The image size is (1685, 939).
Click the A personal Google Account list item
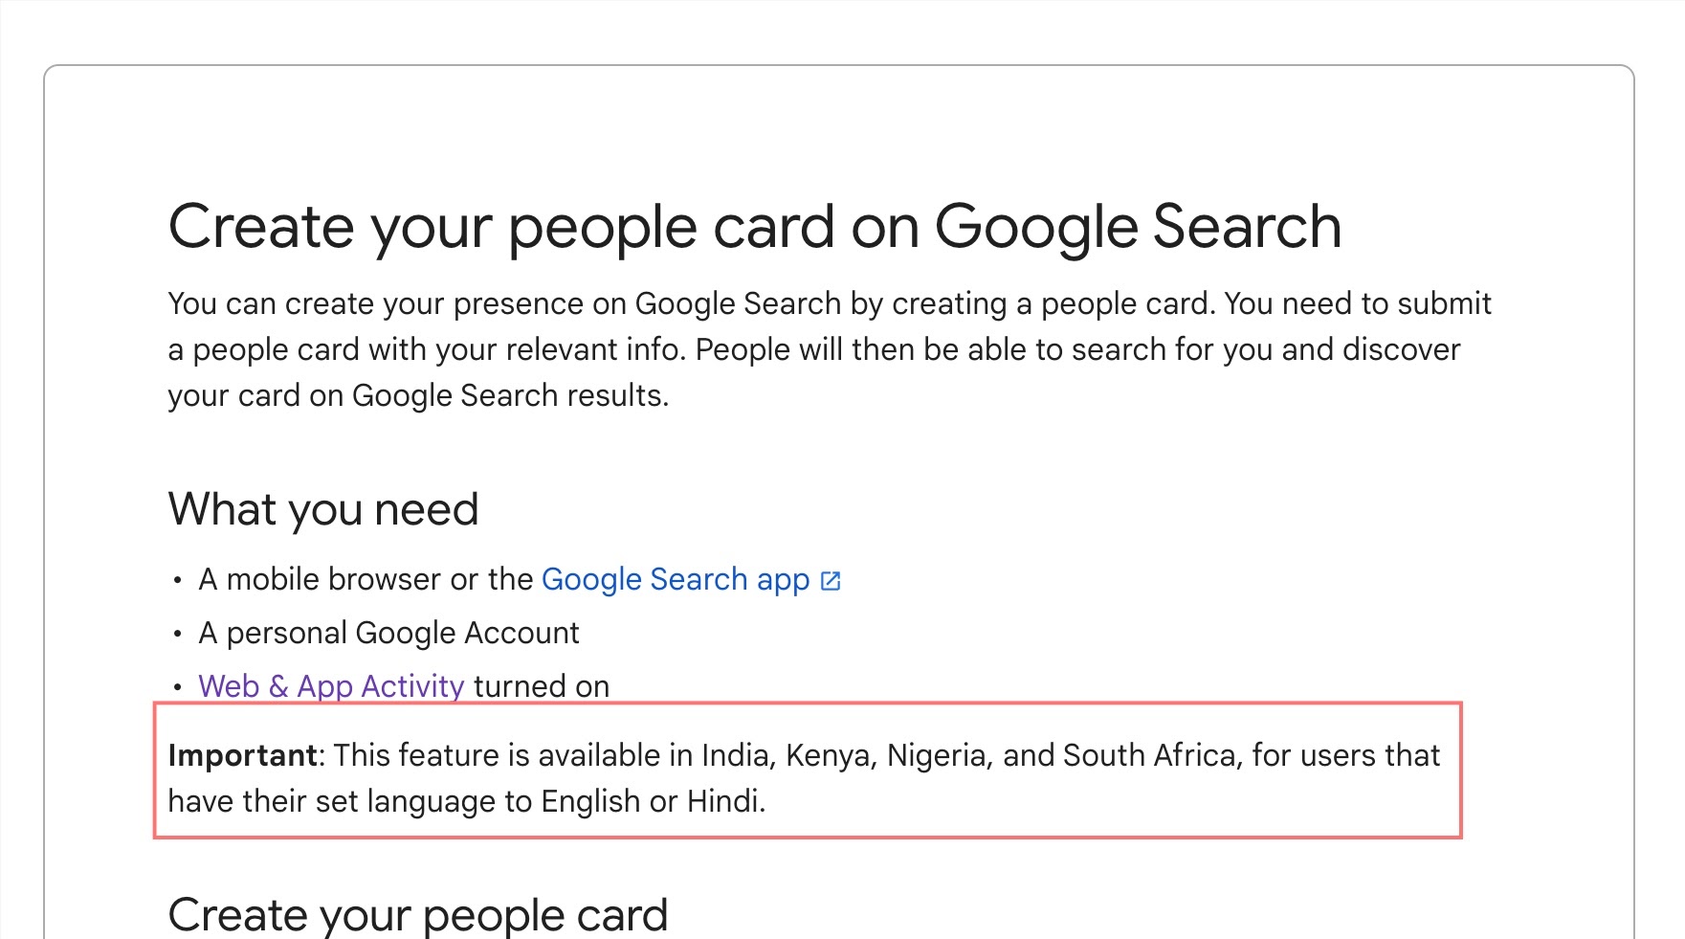click(388, 634)
